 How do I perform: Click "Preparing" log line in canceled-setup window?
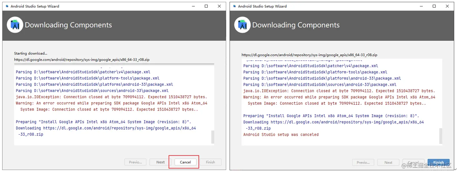click(331, 116)
